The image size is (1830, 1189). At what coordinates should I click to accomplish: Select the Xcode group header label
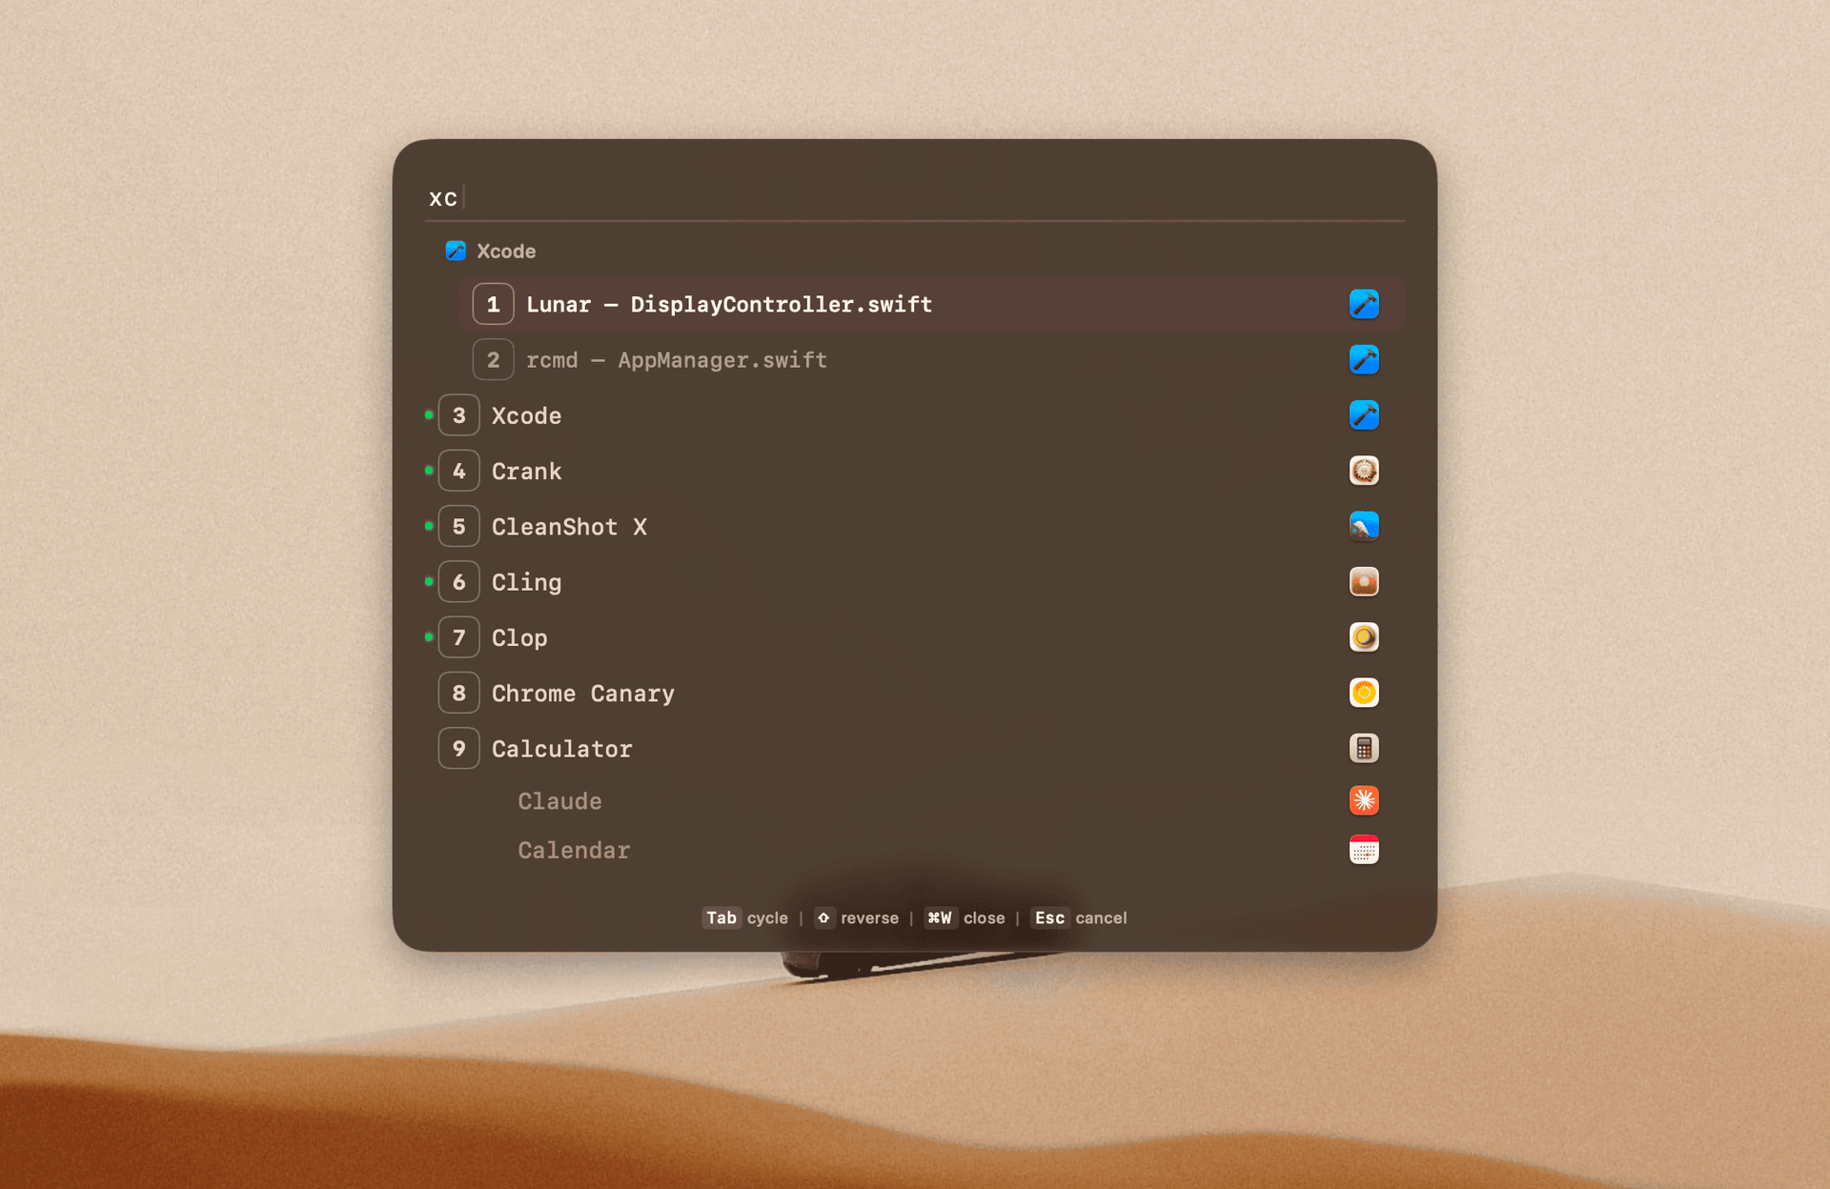pyautogui.click(x=506, y=251)
